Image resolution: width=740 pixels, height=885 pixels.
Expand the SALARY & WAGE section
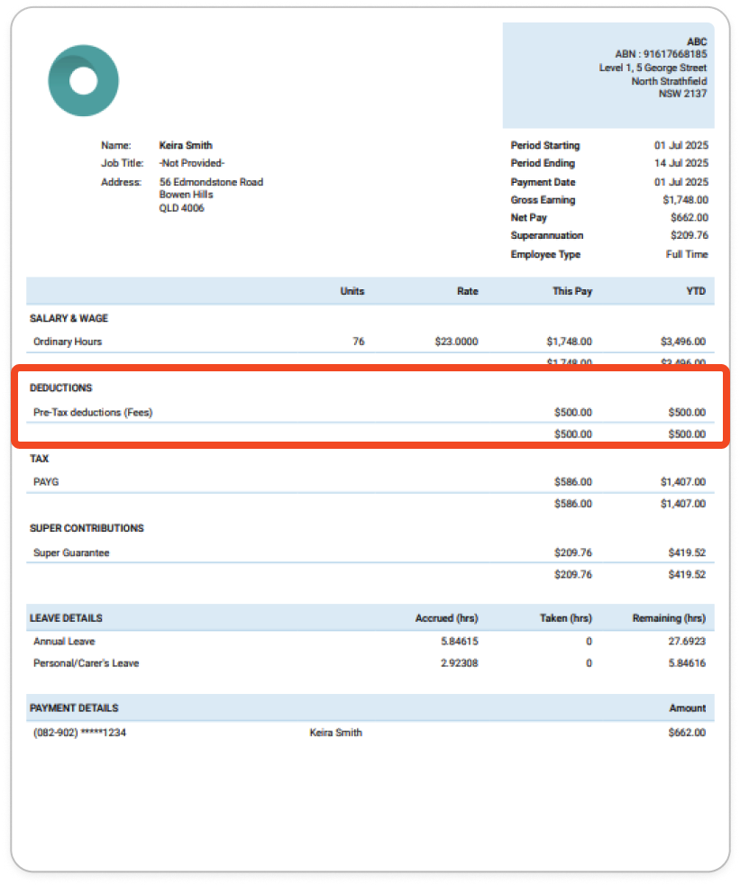(71, 318)
